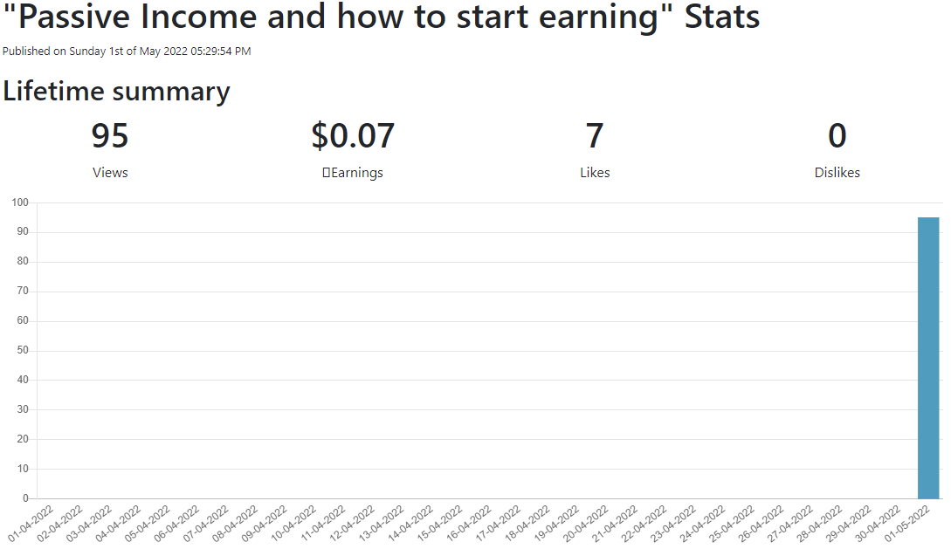This screenshot has height=549, width=951.
Task: Select the 15-04-2022 date label
Action: click(x=440, y=523)
